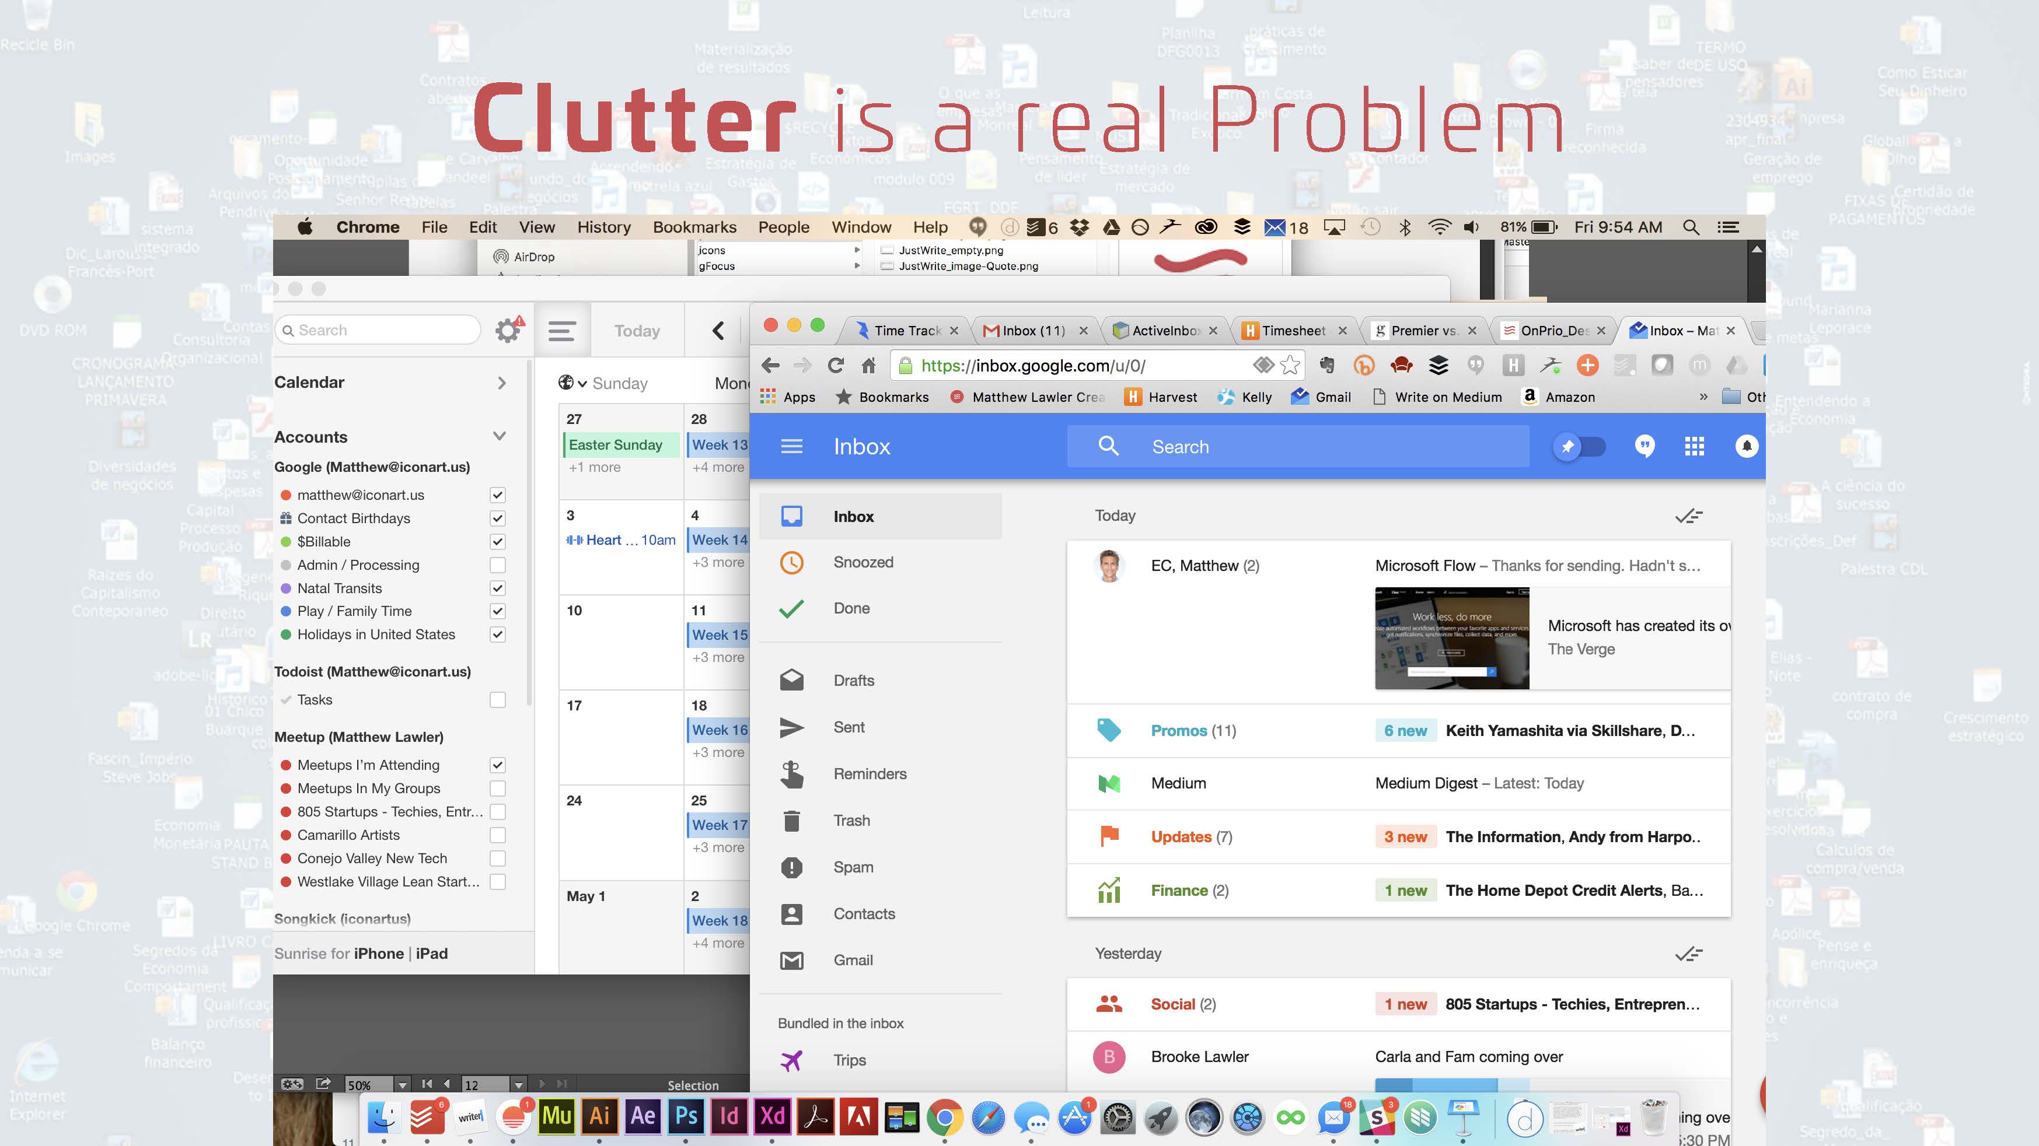The image size is (2039, 1146).
Task: Go back in Chrome browser
Action: pyautogui.click(x=770, y=366)
